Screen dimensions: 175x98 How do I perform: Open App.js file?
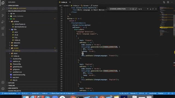tap(15, 80)
